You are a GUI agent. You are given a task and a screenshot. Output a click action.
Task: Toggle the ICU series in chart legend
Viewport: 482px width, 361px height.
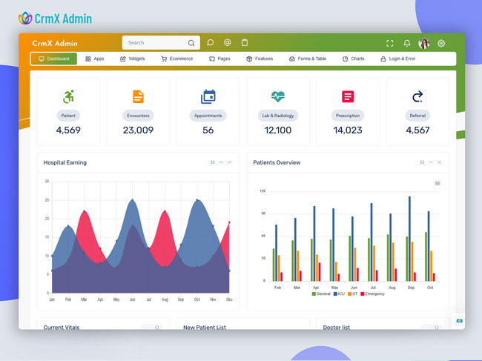tap(340, 294)
